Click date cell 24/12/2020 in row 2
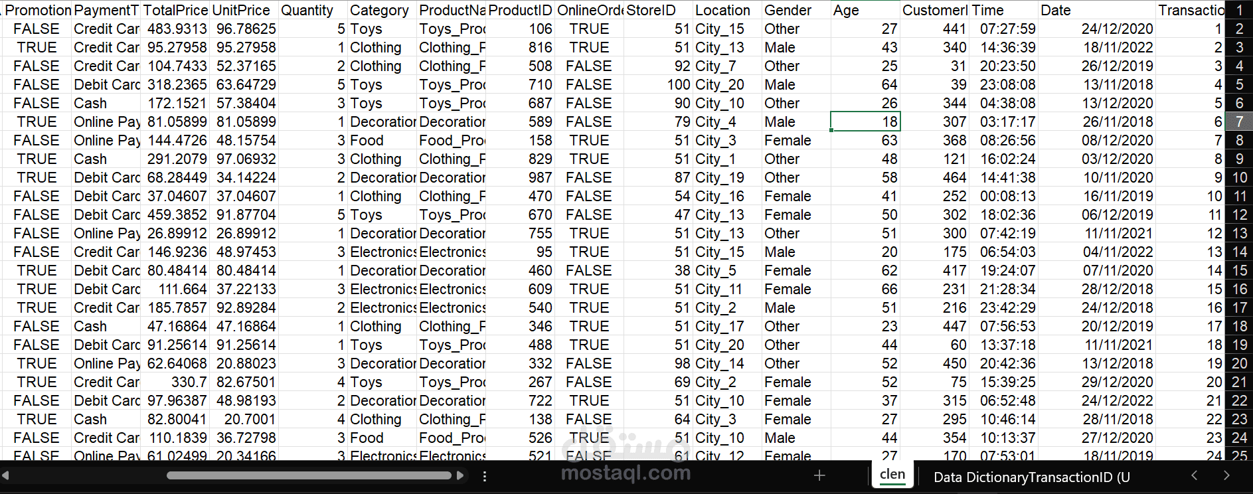 [x=1096, y=29]
